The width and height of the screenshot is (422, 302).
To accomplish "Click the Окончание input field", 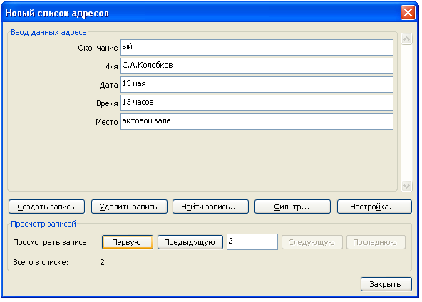I will click(x=257, y=47).
